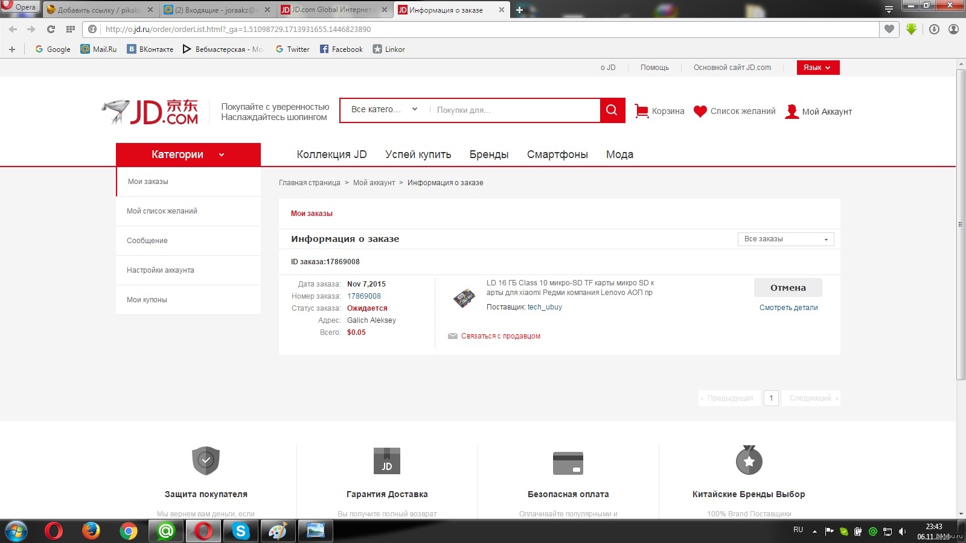Open Skype from the taskbar
This screenshot has width=966, height=543.
pos(240,531)
